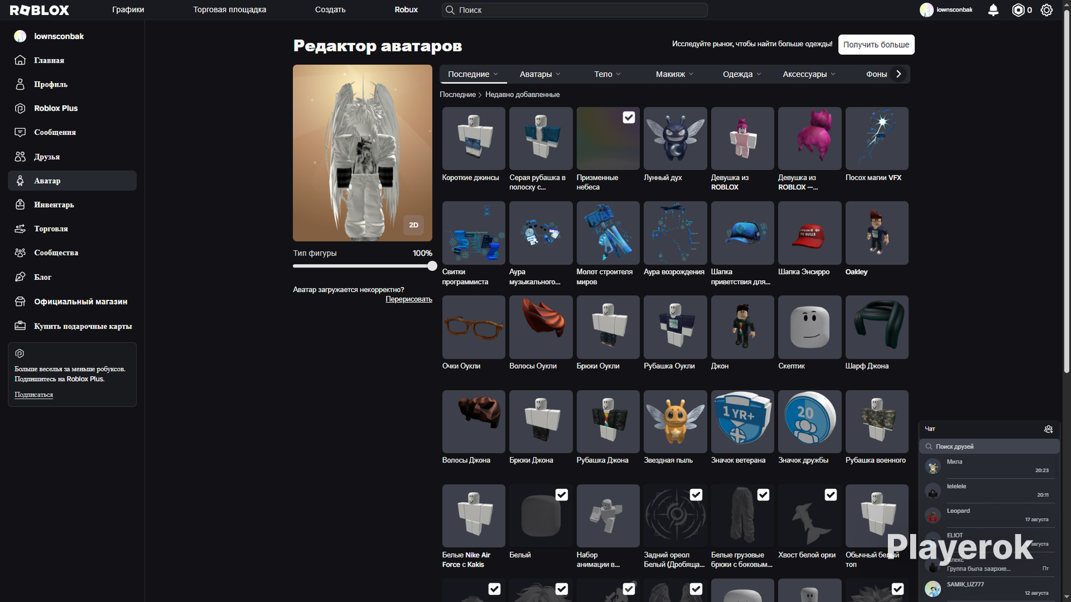1071x602 pixels.
Task: Open the notifications bell icon
Action: pyautogui.click(x=993, y=10)
